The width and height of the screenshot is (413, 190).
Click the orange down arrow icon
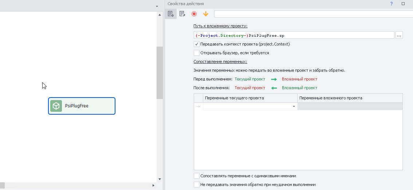(x=206, y=14)
